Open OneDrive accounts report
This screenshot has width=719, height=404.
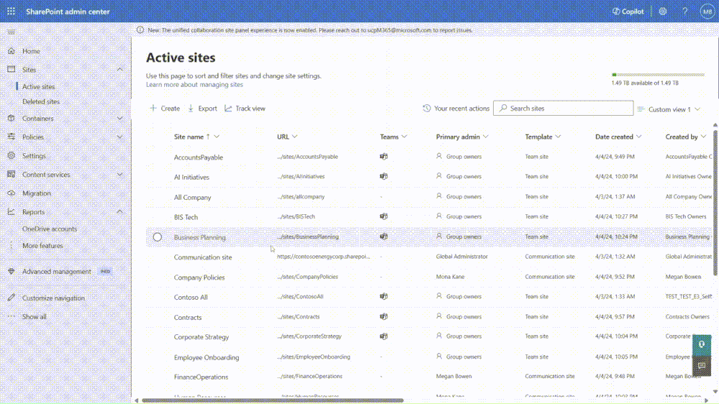50,229
